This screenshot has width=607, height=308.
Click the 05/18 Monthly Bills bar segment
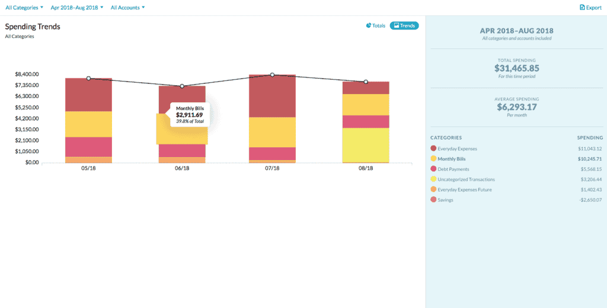[89, 124]
